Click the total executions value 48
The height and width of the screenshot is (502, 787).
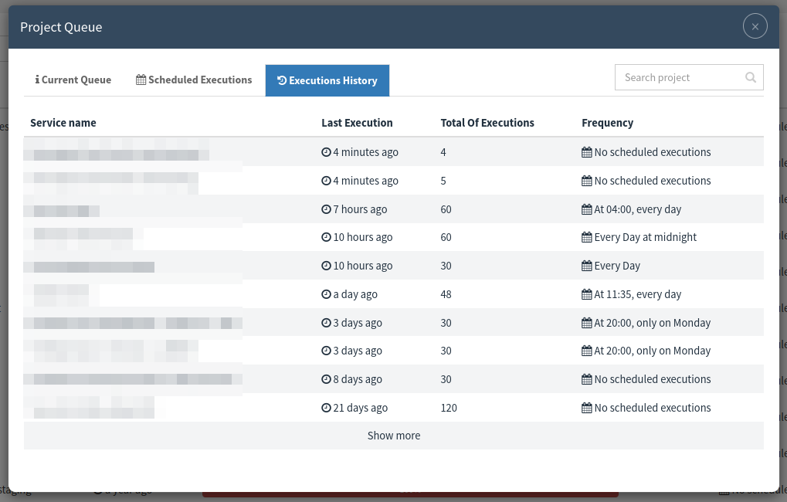(446, 294)
